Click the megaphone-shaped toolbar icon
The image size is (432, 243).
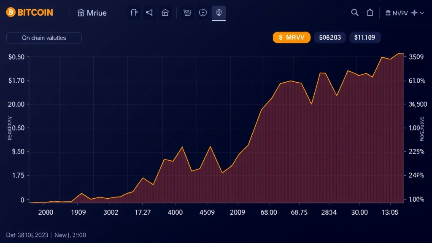point(149,13)
